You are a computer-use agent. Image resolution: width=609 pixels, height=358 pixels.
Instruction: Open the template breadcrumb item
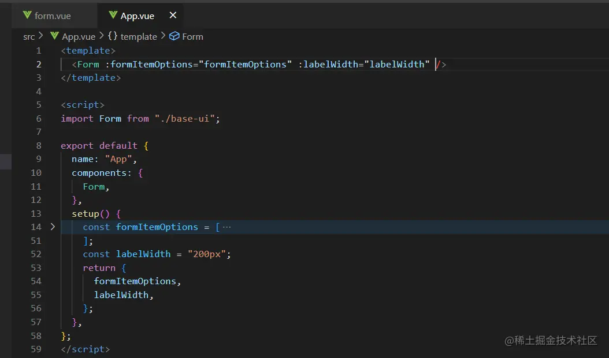tap(139, 37)
